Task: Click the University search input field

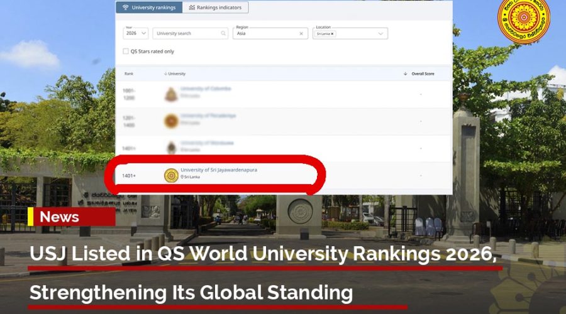Action: [x=186, y=33]
